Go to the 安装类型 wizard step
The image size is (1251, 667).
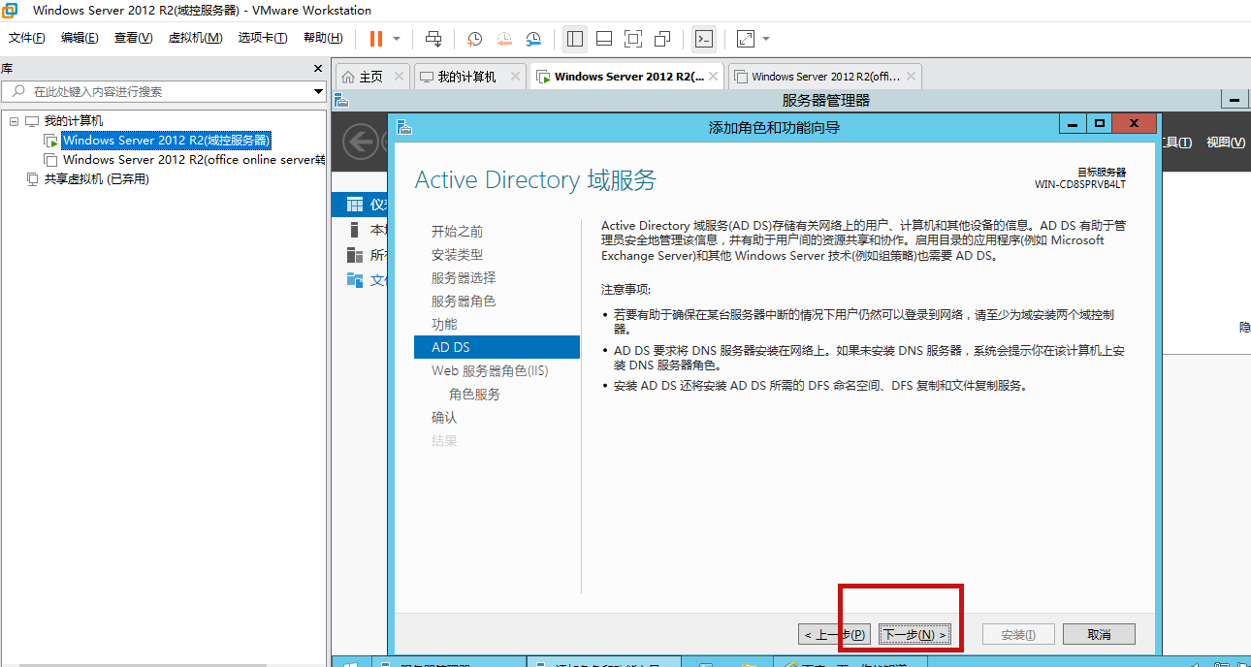457,255
